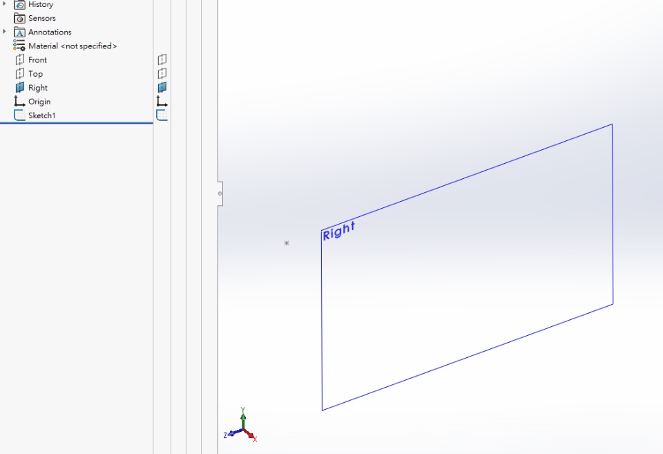Select the Top plane label
Viewport: 663px width, 454px height.
[x=35, y=74]
